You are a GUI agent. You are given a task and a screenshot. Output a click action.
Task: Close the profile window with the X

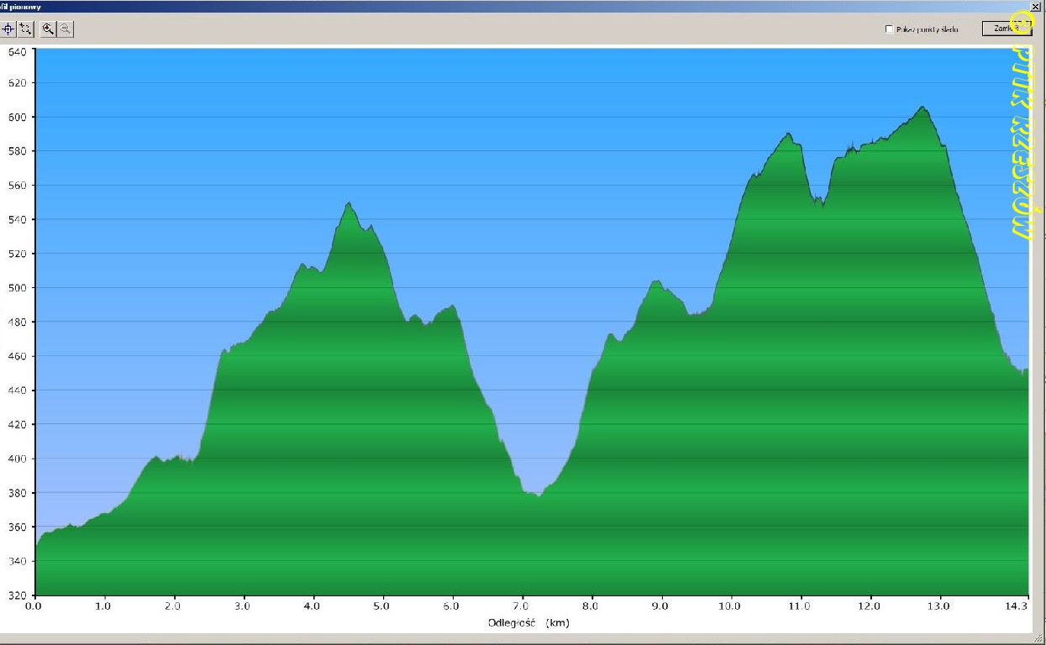pyautogui.click(x=1034, y=6)
